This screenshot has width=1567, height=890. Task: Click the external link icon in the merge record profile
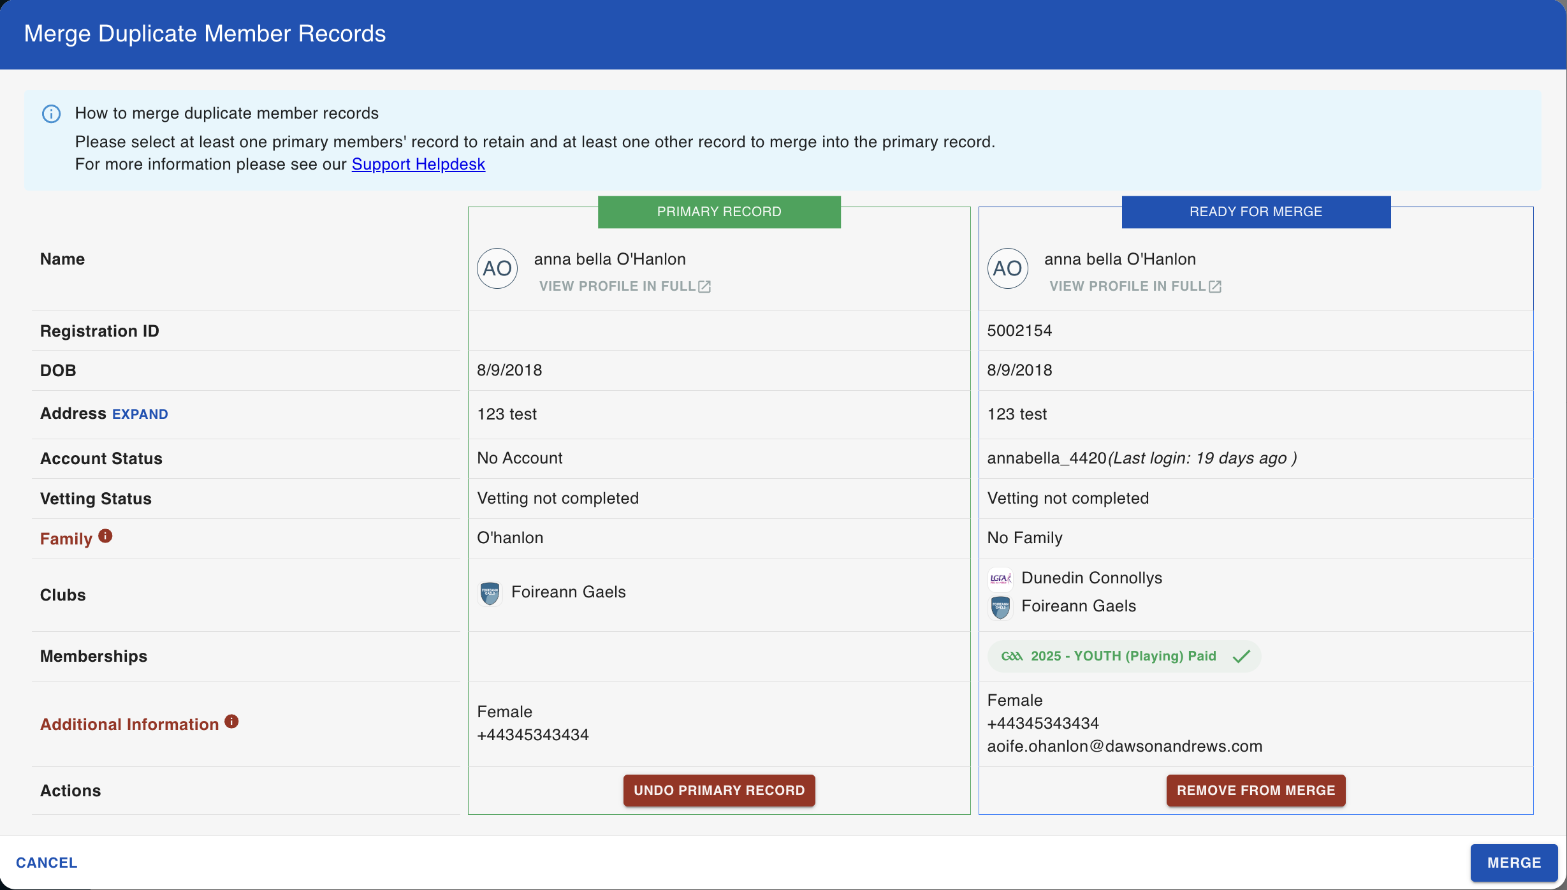pos(1215,287)
